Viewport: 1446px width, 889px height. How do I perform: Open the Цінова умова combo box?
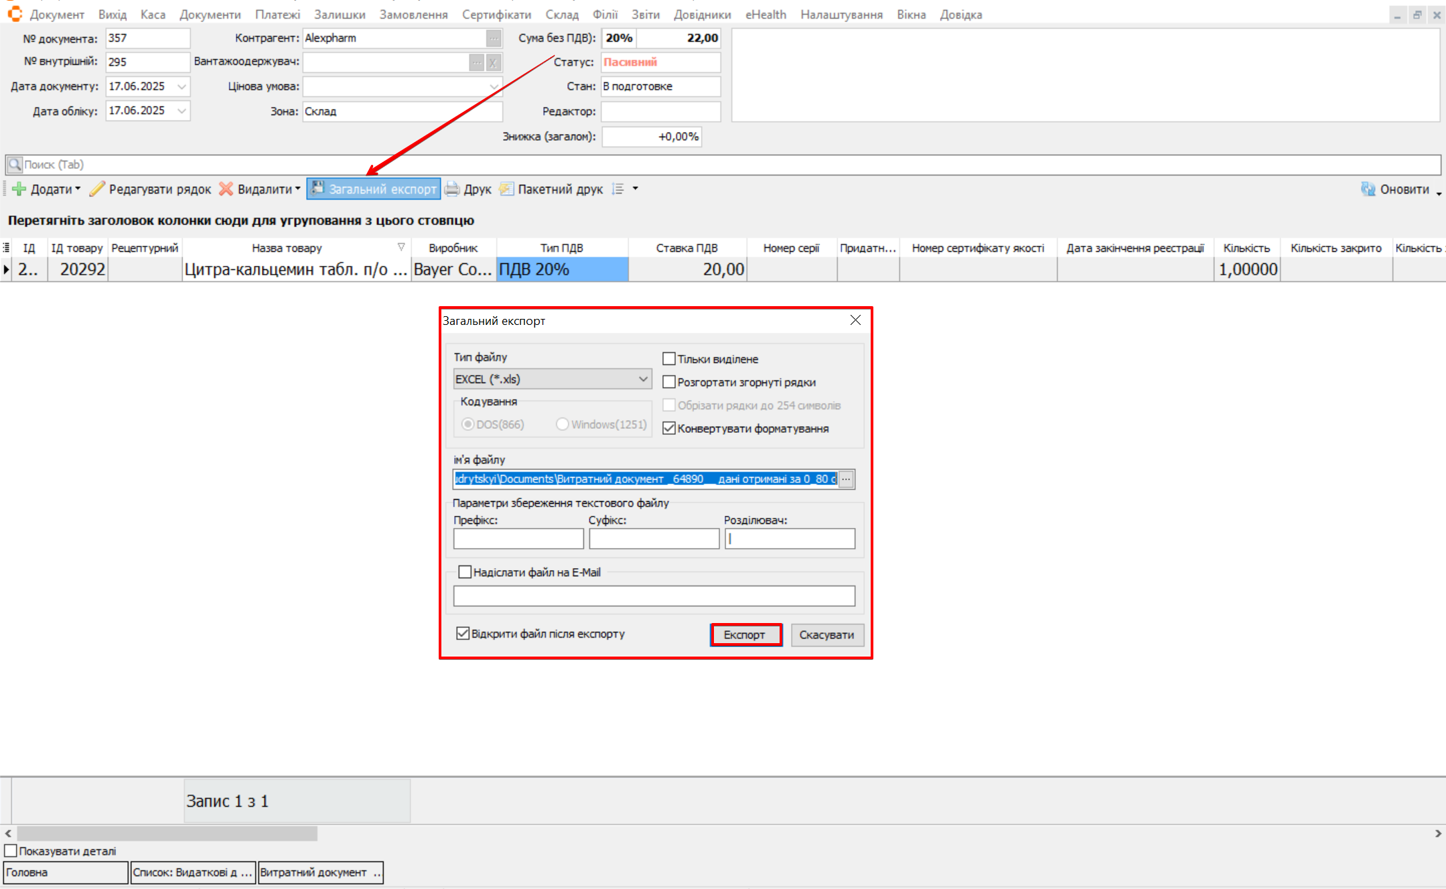(494, 86)
